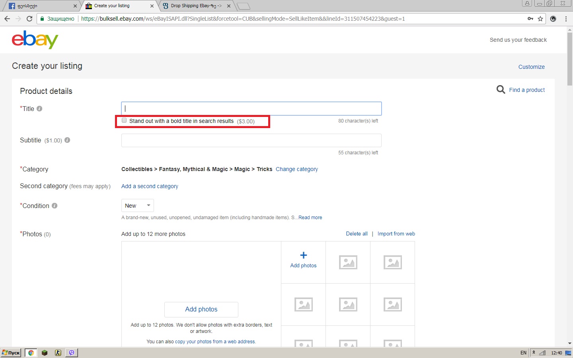573x358 pixels.
Task: Click the page vertical scrollbar thumb
Action: pos(570,59)
